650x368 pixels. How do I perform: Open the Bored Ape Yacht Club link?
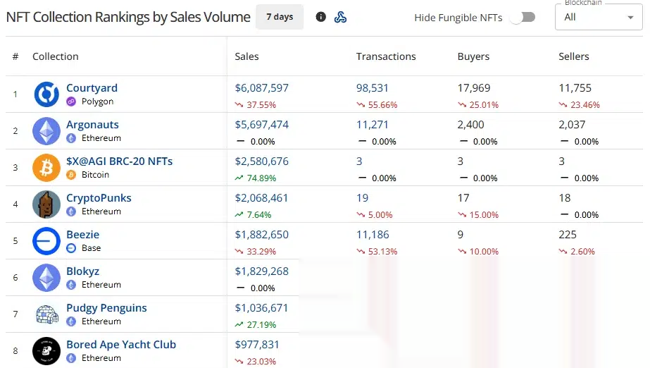[x=121, y=344]
